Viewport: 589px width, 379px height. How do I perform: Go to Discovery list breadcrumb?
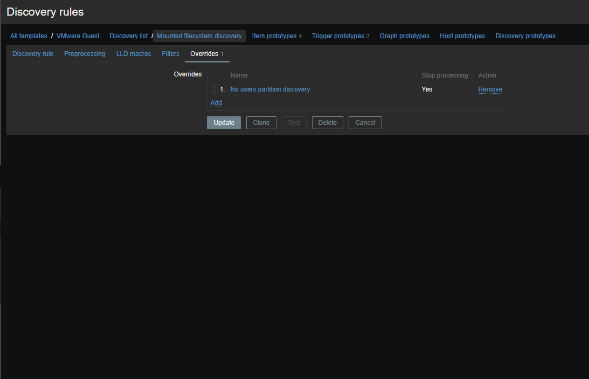128,36
